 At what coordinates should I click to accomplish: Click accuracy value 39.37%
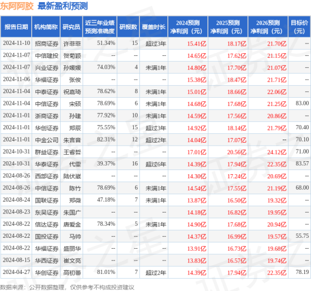tap(106, 163)
